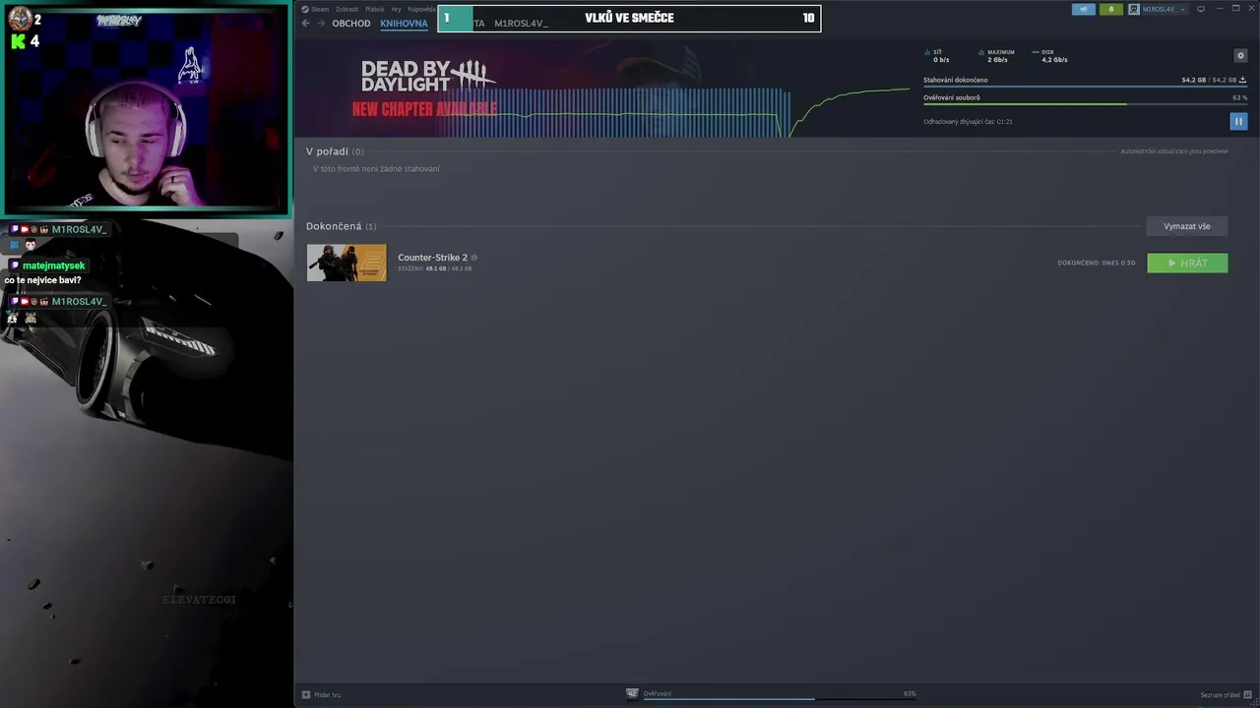Click the Big Picture mode monitor icon
The height and width of the screenshot is (708, 1260).
pyautogui.click(x=1200, y=9)
